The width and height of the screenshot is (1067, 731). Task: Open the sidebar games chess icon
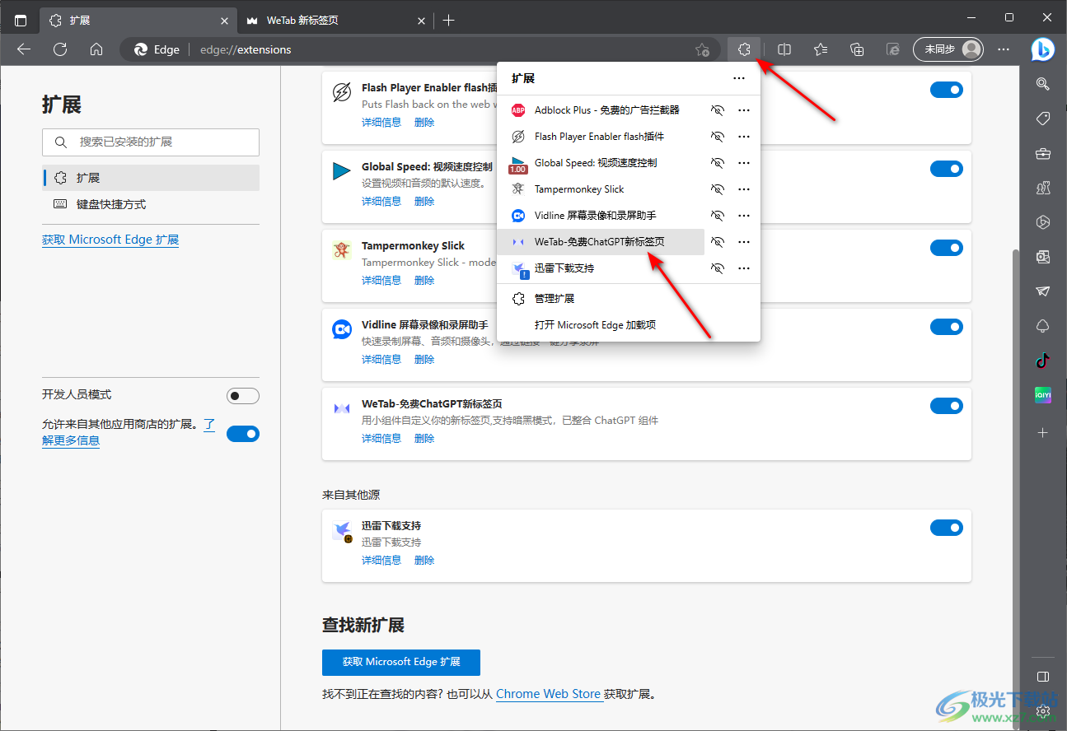pos(1043,188)
